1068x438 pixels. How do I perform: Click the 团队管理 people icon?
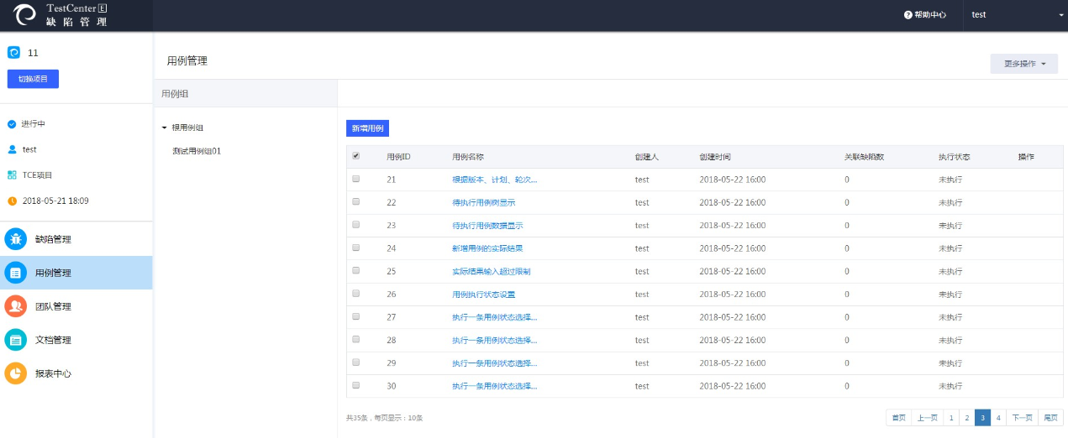(16, 306)
